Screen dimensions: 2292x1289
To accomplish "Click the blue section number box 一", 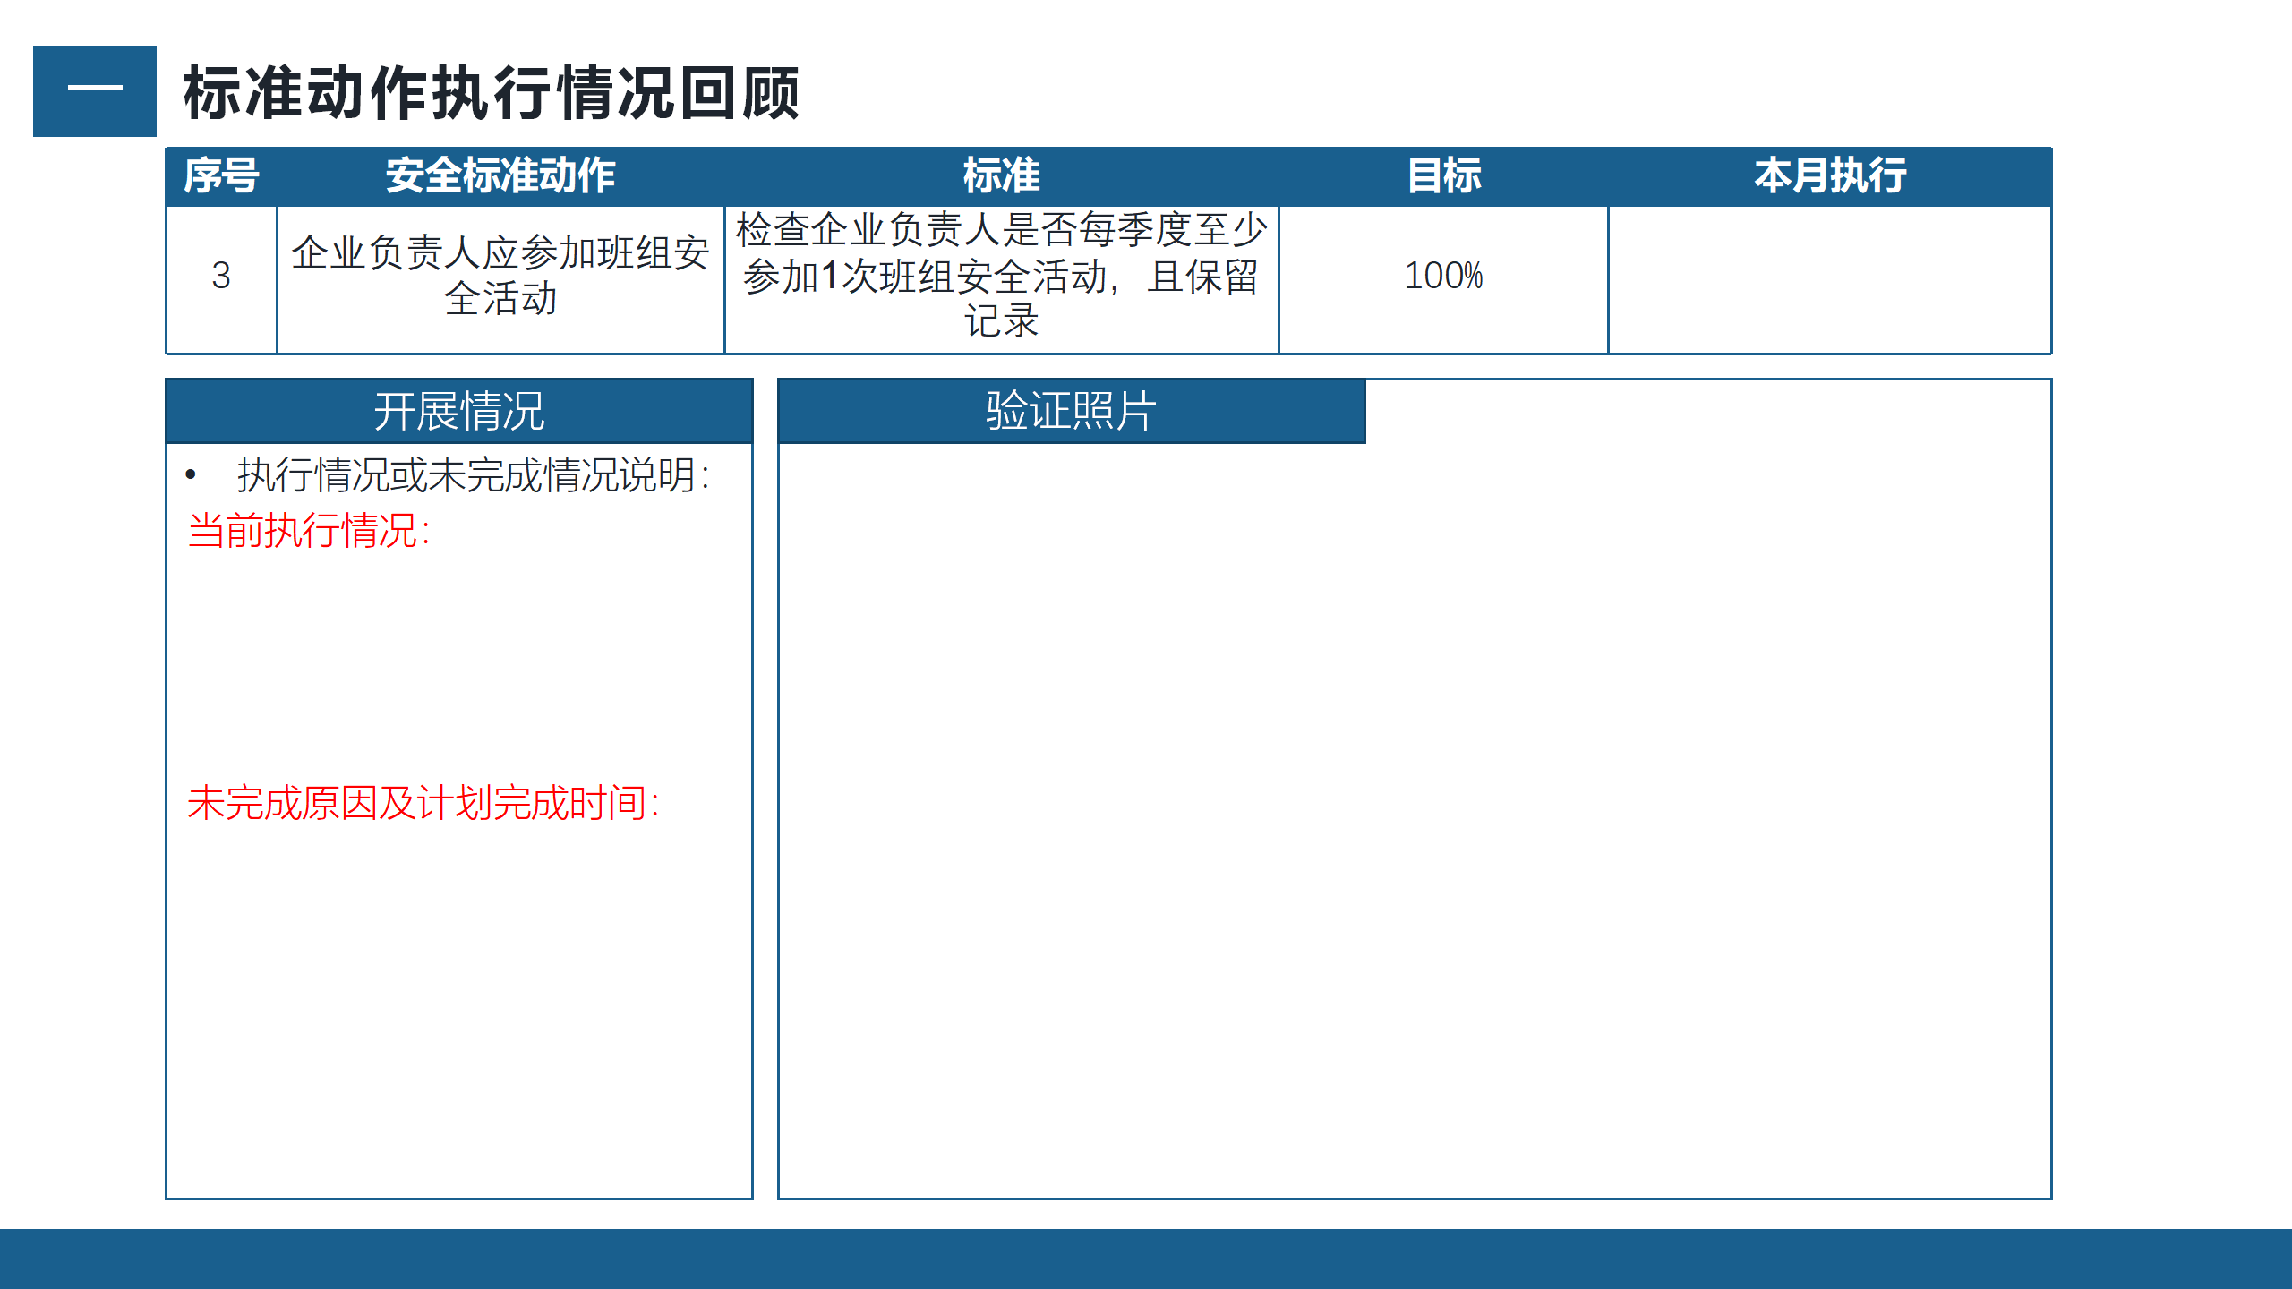I will [95, 91].
